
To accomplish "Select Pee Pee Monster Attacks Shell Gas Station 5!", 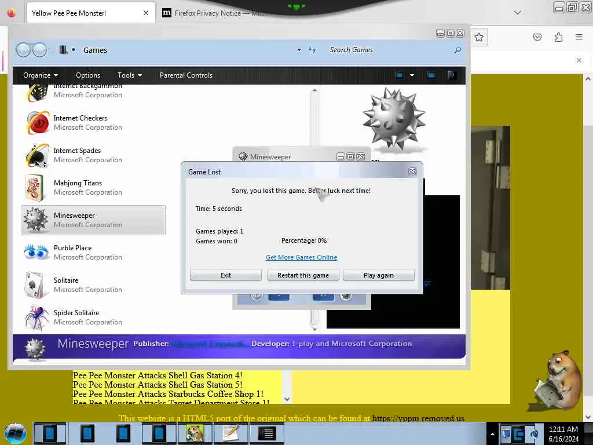I will click(158, 385).
